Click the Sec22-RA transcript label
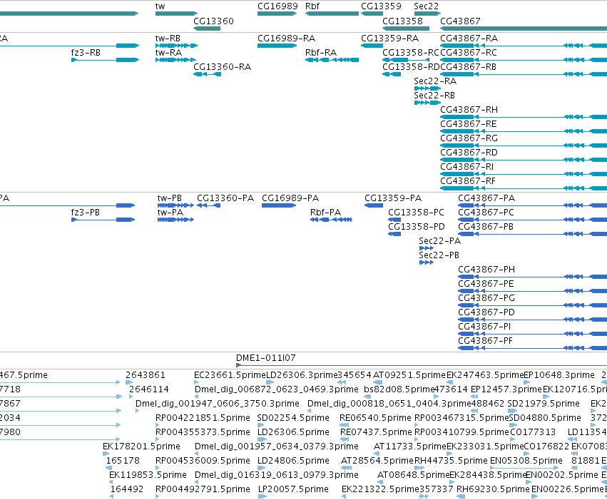 point(435,81)
